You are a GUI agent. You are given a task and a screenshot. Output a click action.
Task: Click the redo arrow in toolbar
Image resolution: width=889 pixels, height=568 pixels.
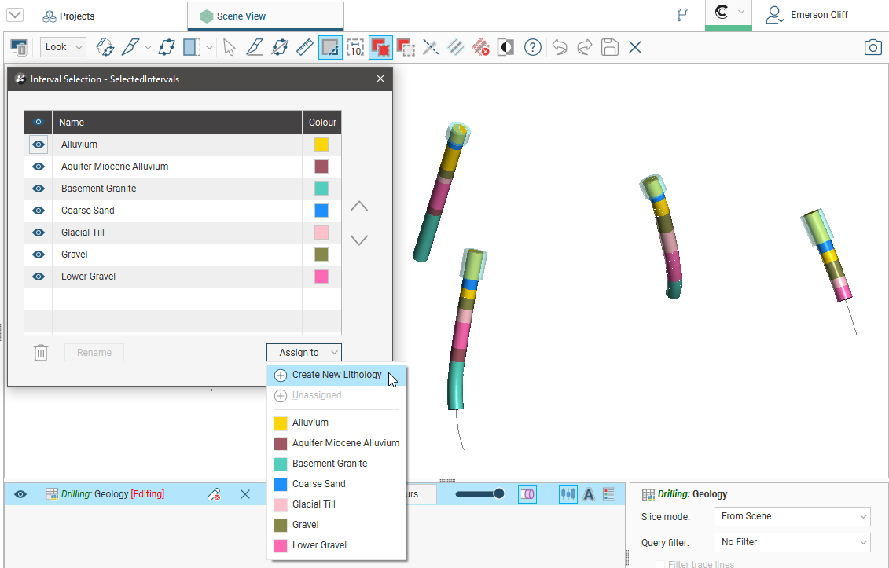[584, 47]
